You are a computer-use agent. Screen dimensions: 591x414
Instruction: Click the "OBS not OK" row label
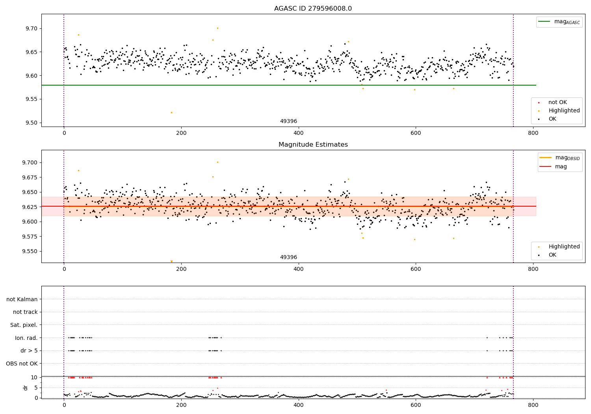(x=22, y=364)
